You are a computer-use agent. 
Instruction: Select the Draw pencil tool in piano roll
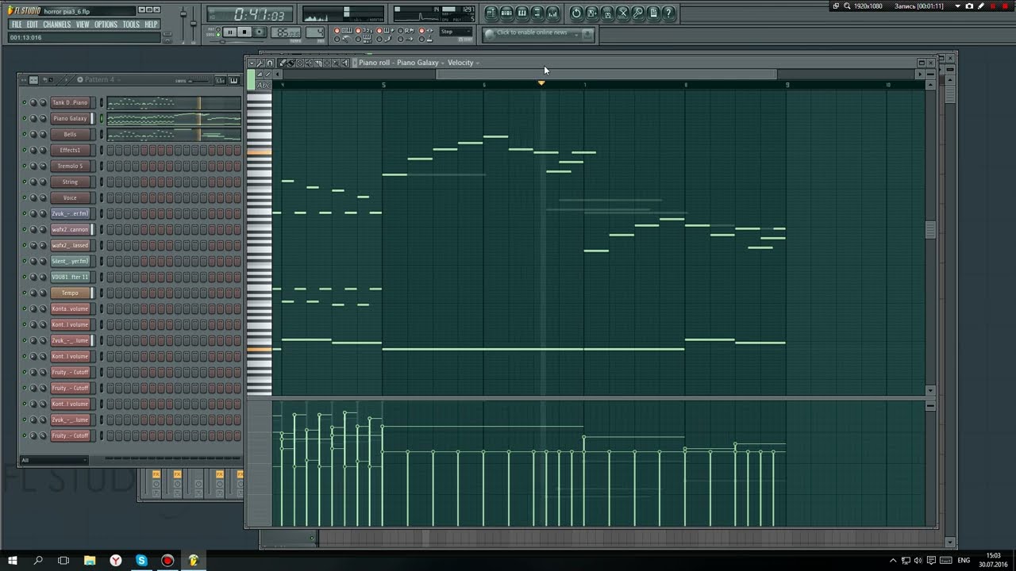[282, 63]
